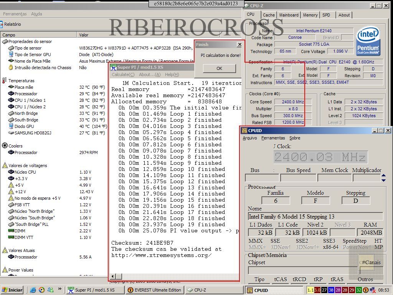Decrease the Multiplicador value with down arrow

tap(383, 180)
